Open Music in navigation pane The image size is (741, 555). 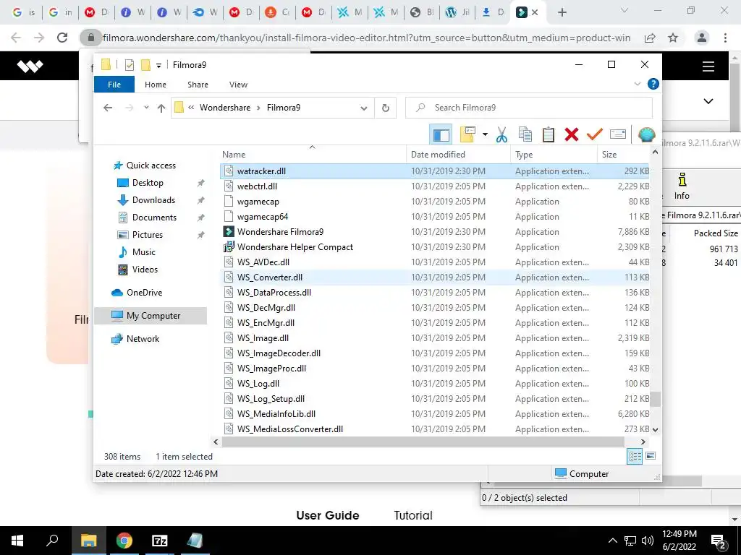[x=136, y=252]
